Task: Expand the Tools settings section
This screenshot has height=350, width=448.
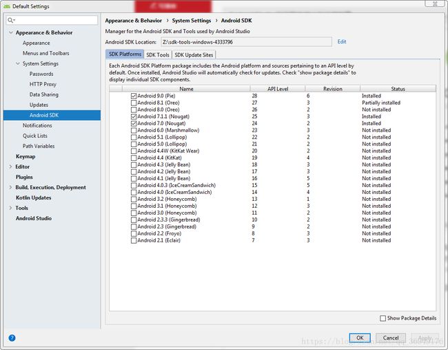Action: pyautogui.click(x=10, y=208)
